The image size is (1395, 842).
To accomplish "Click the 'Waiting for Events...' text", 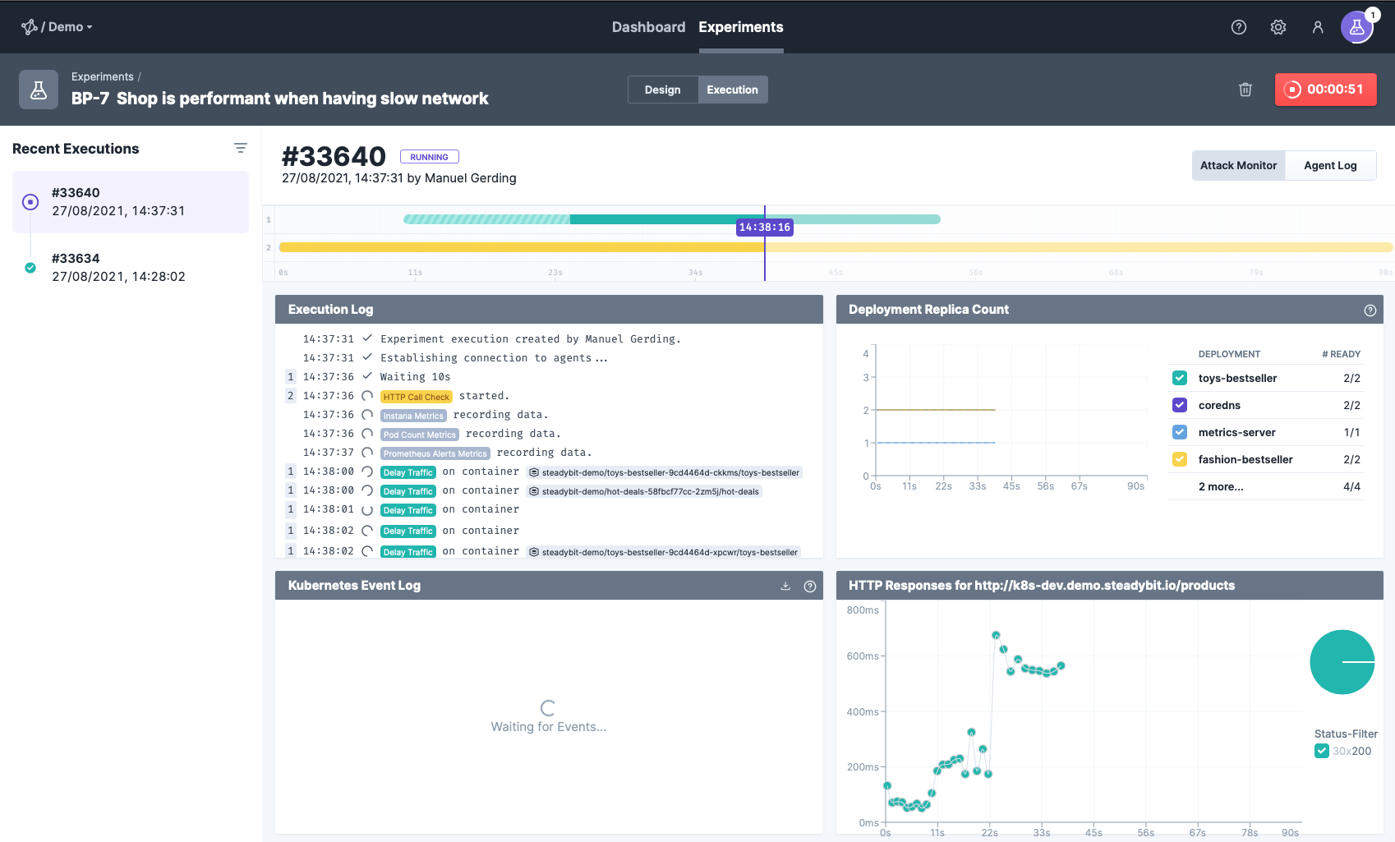I will [x=548, y=727].
